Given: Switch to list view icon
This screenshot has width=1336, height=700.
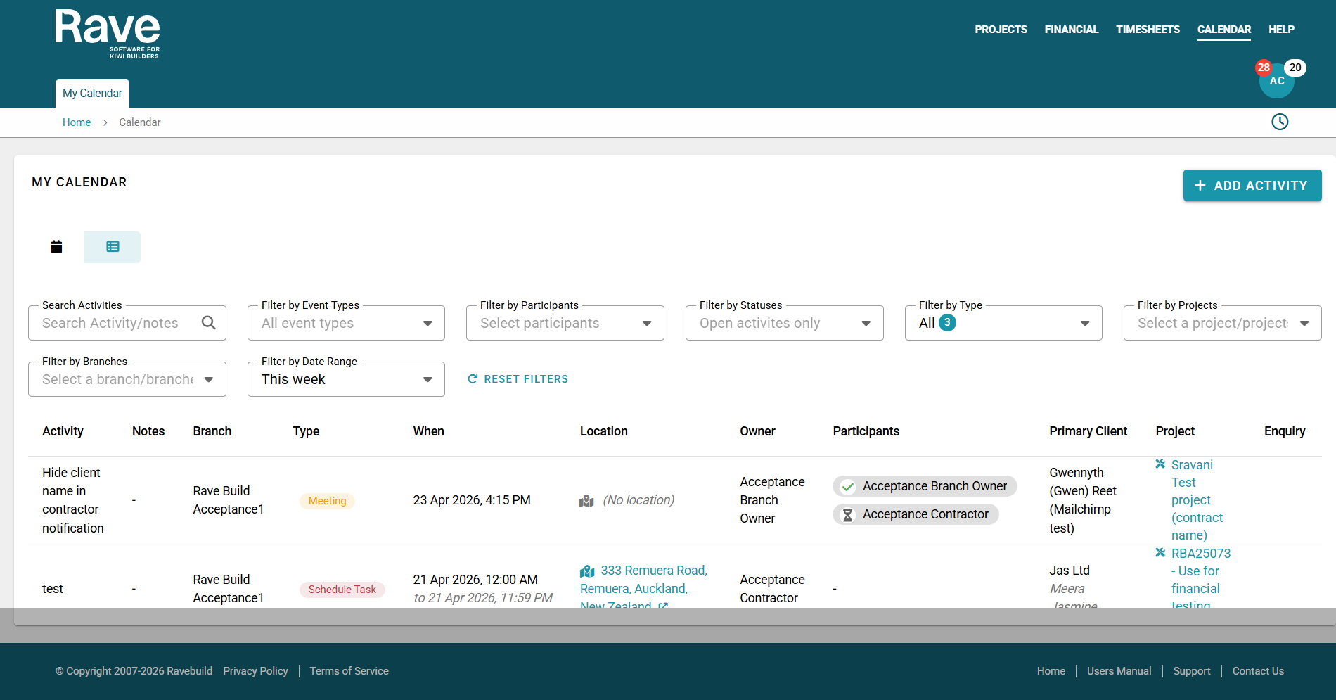Looking at the screenshot, I should (x=113, y=247).
